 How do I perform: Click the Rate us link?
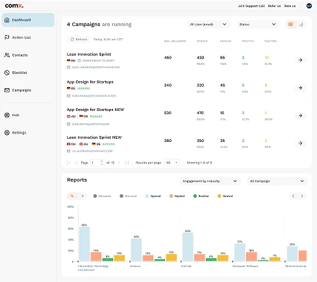coord(290,6)
